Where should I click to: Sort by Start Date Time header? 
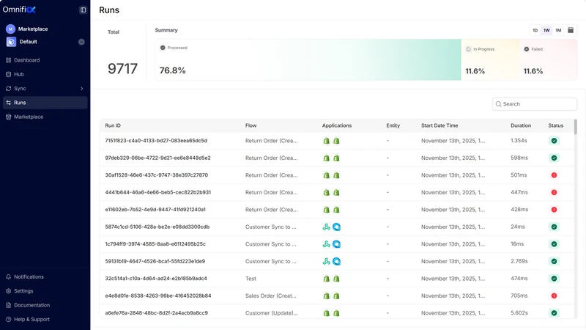point(439,125)
